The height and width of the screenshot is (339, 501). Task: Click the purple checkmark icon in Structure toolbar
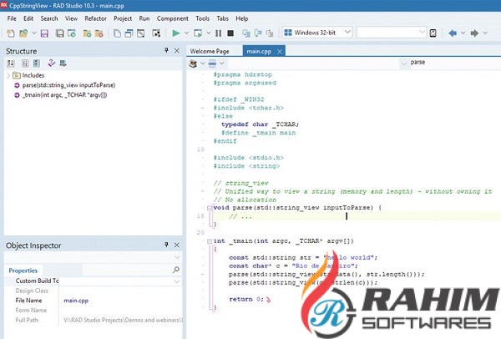pos(51,63)
